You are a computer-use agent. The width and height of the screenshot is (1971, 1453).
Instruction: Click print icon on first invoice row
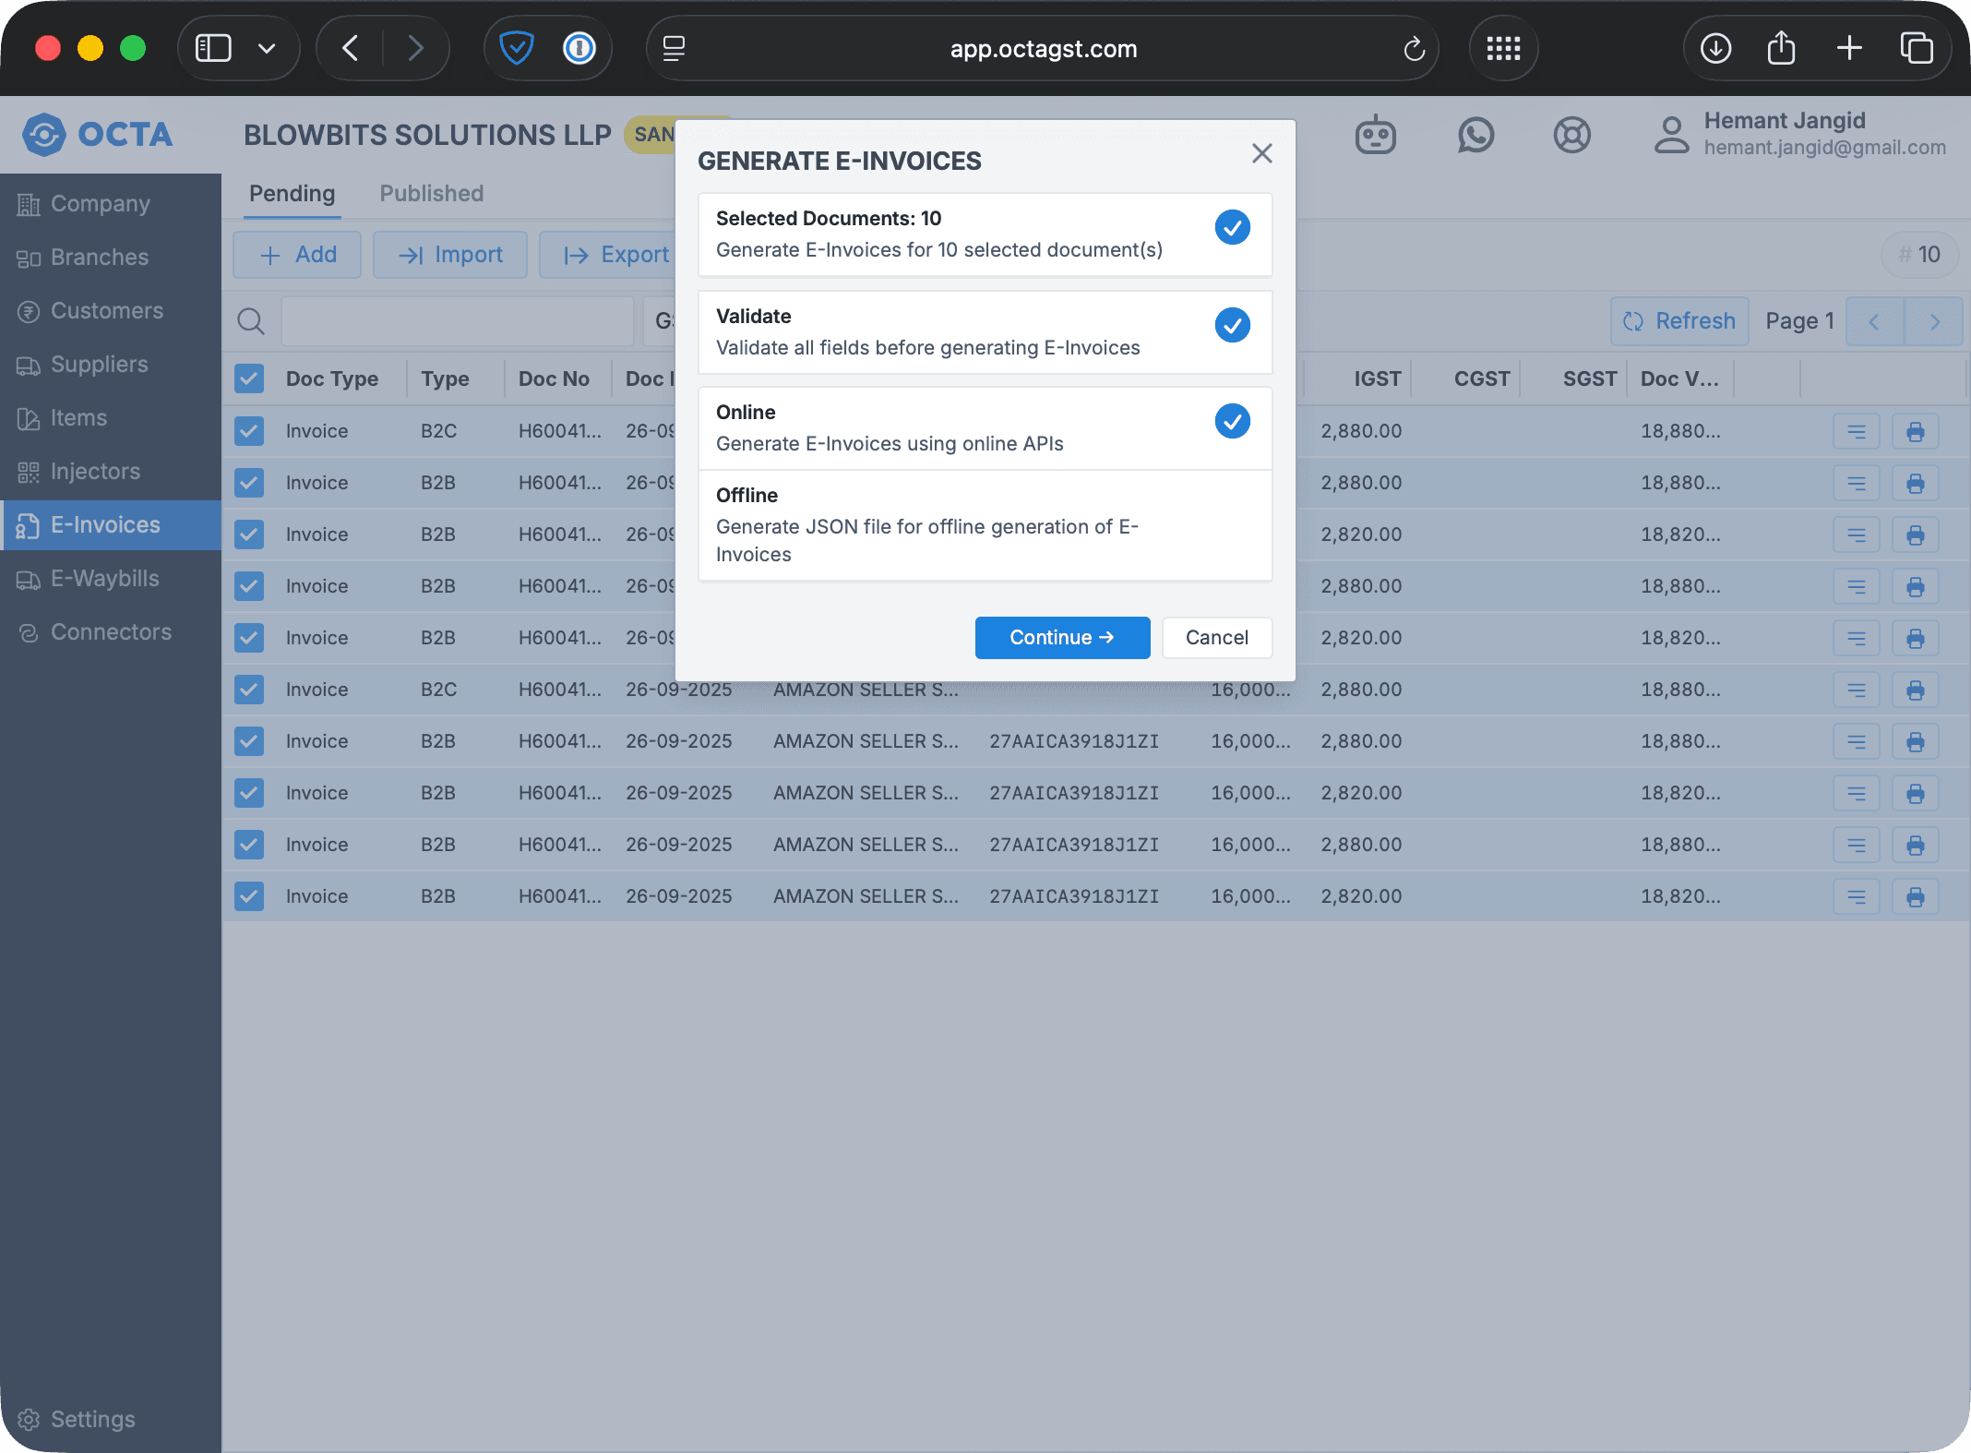click(x=1915, y=431)
